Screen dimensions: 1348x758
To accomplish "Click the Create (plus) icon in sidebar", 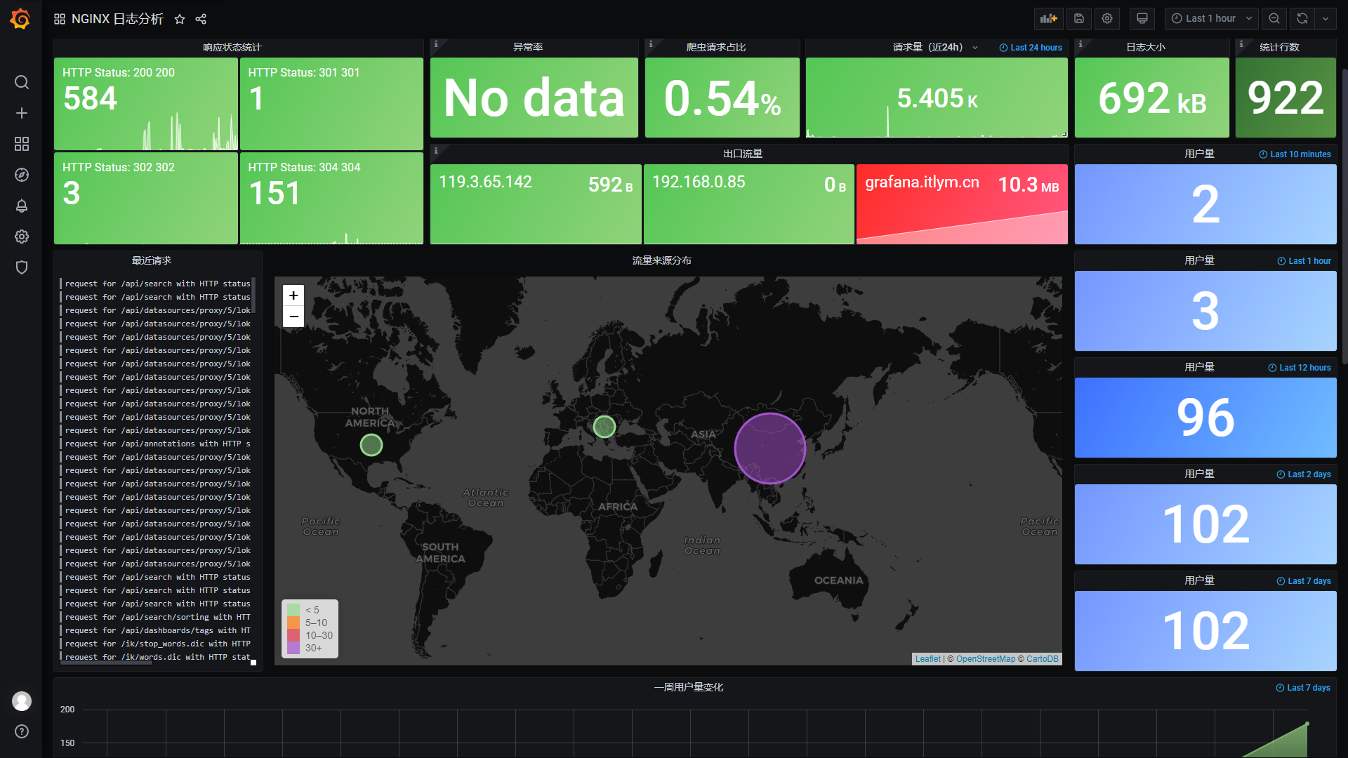I will [x=21, y=113].
